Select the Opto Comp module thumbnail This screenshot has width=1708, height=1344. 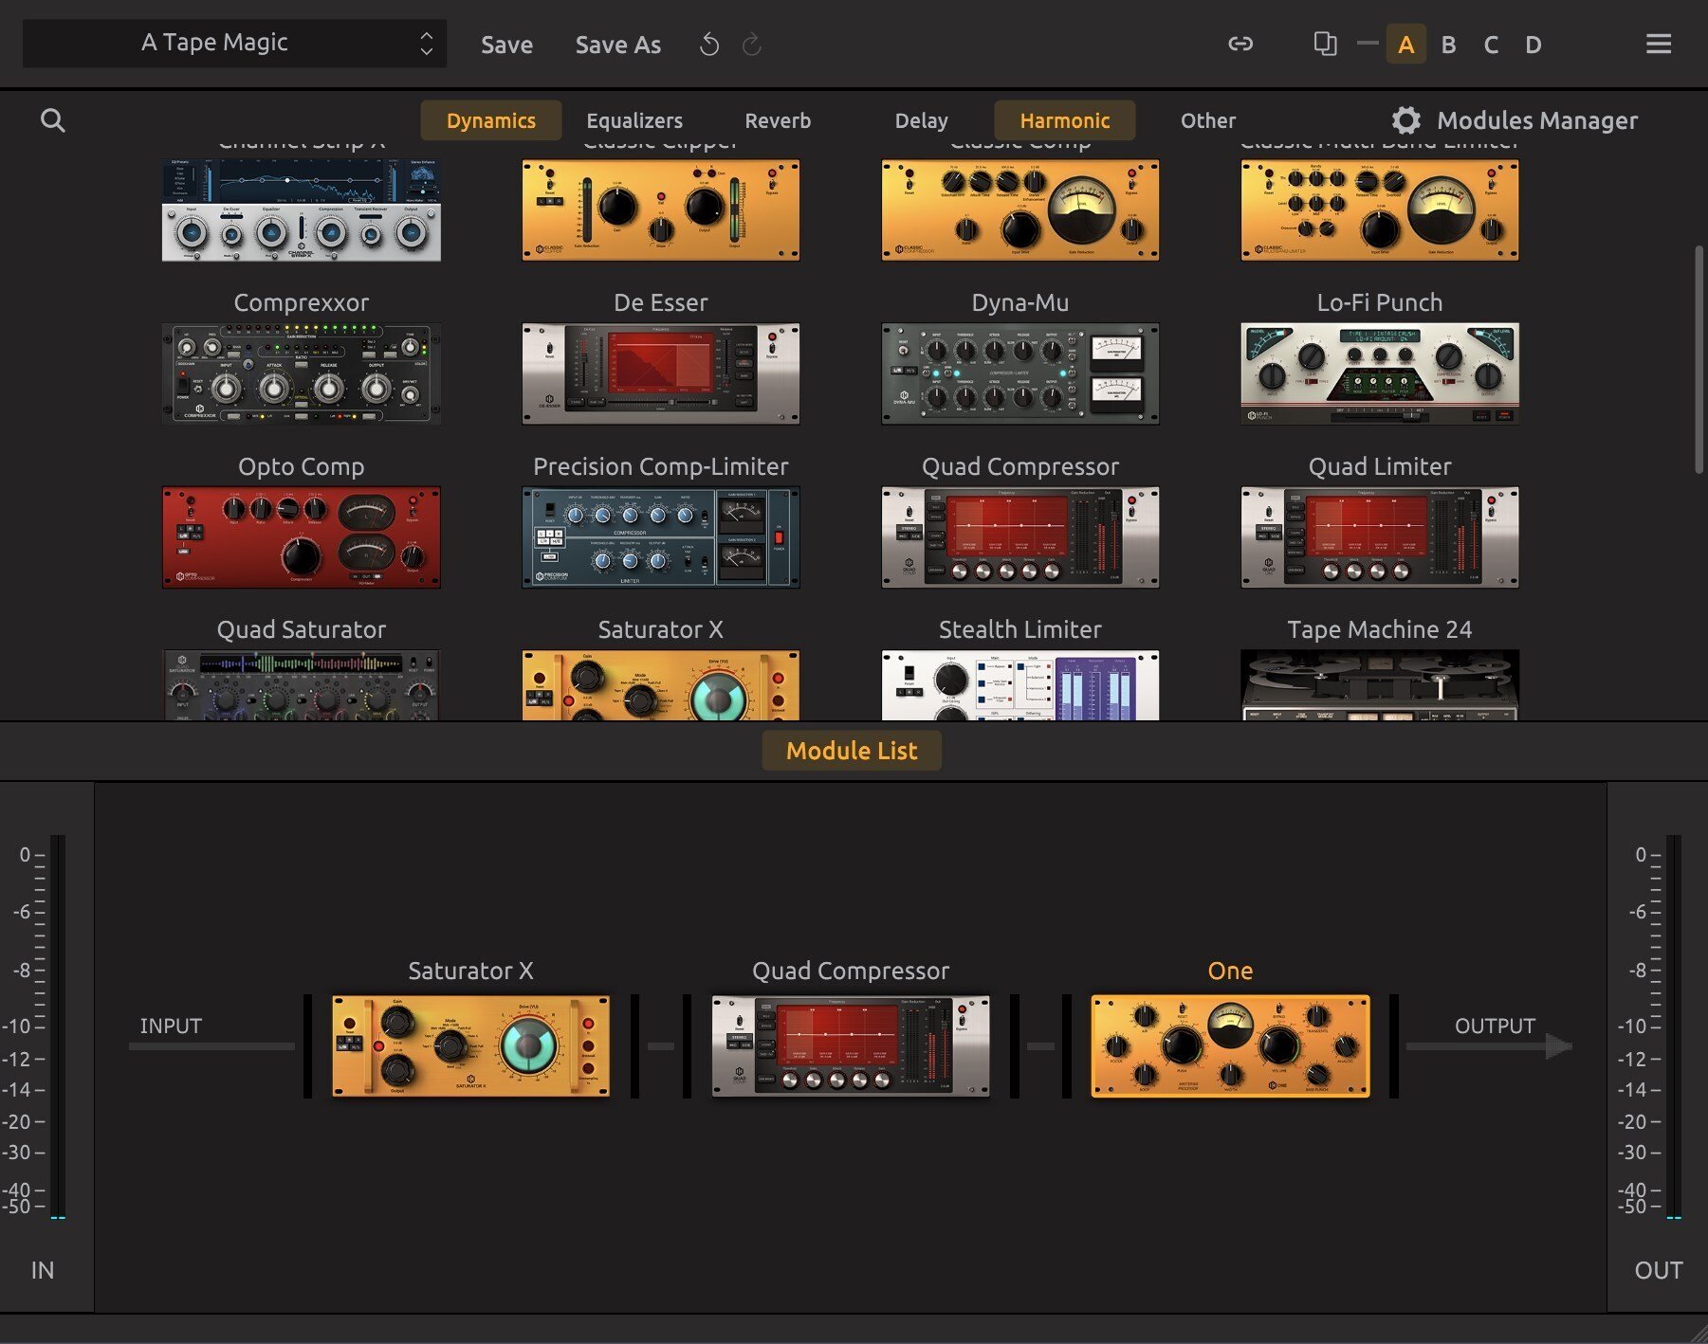coord(300,536)
